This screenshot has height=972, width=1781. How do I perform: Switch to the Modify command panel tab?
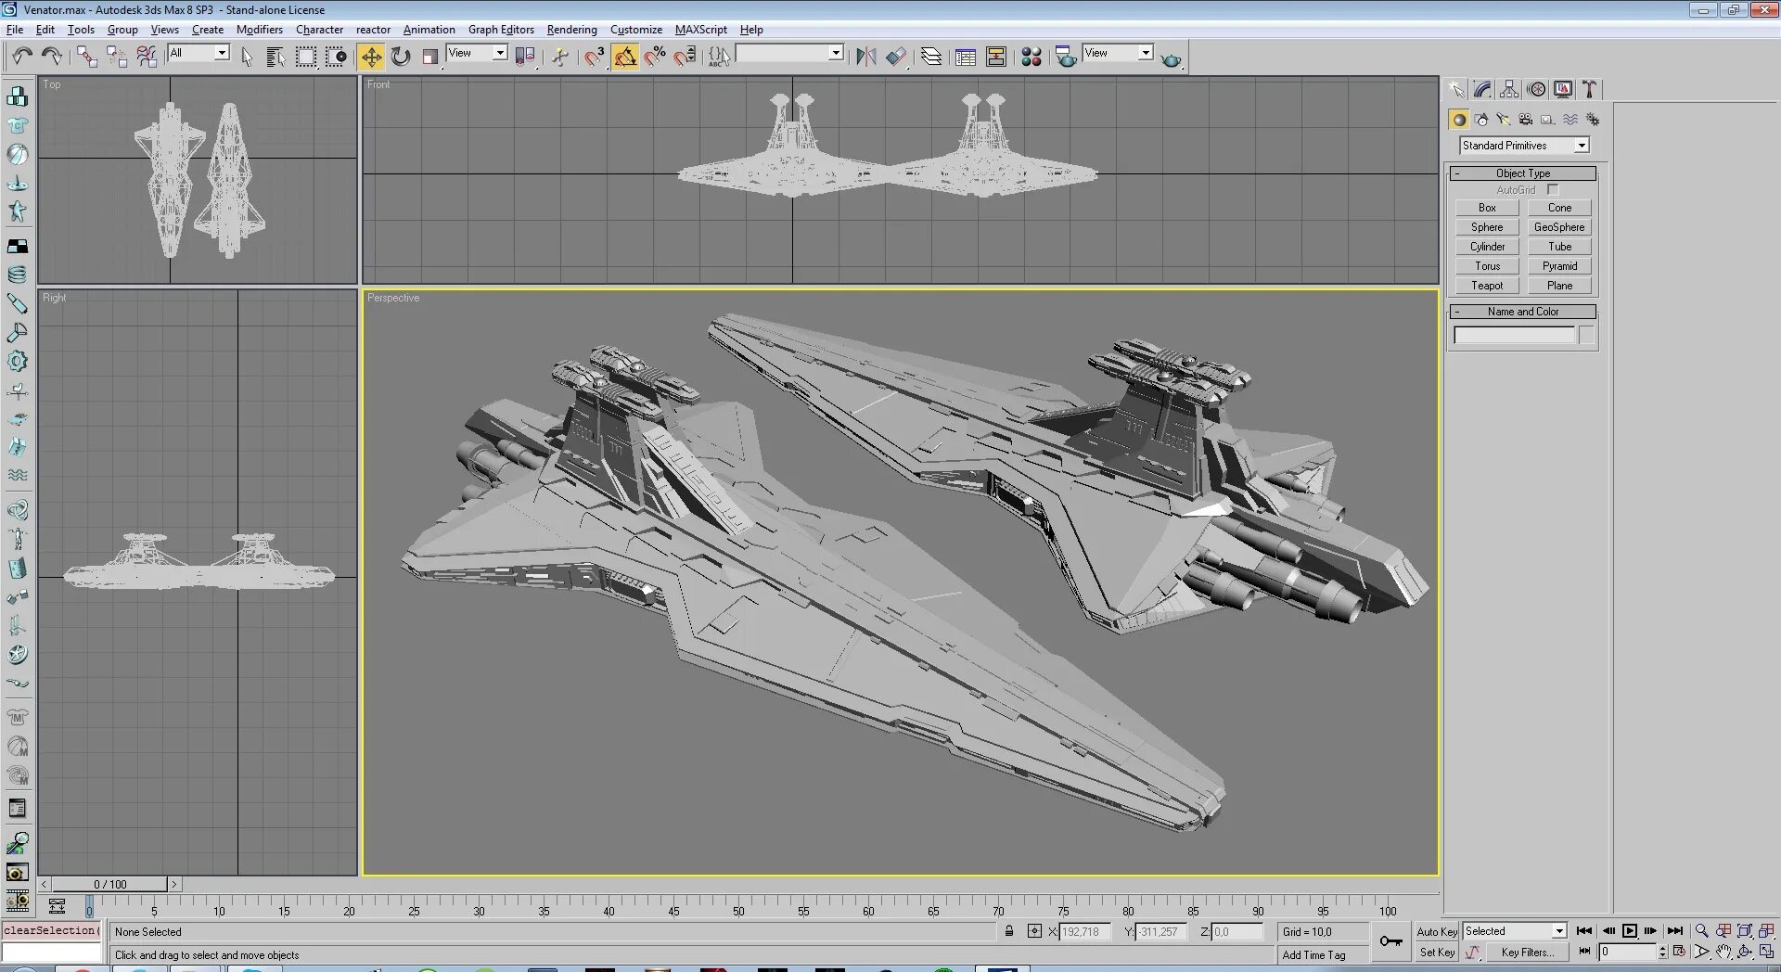coord(1482,89)
